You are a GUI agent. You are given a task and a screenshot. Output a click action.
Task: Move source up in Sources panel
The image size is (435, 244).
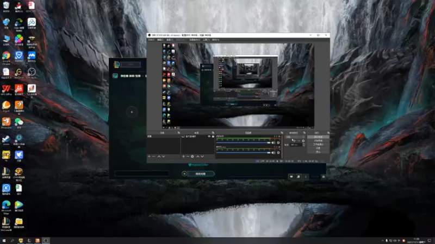(x=198, y=157)
